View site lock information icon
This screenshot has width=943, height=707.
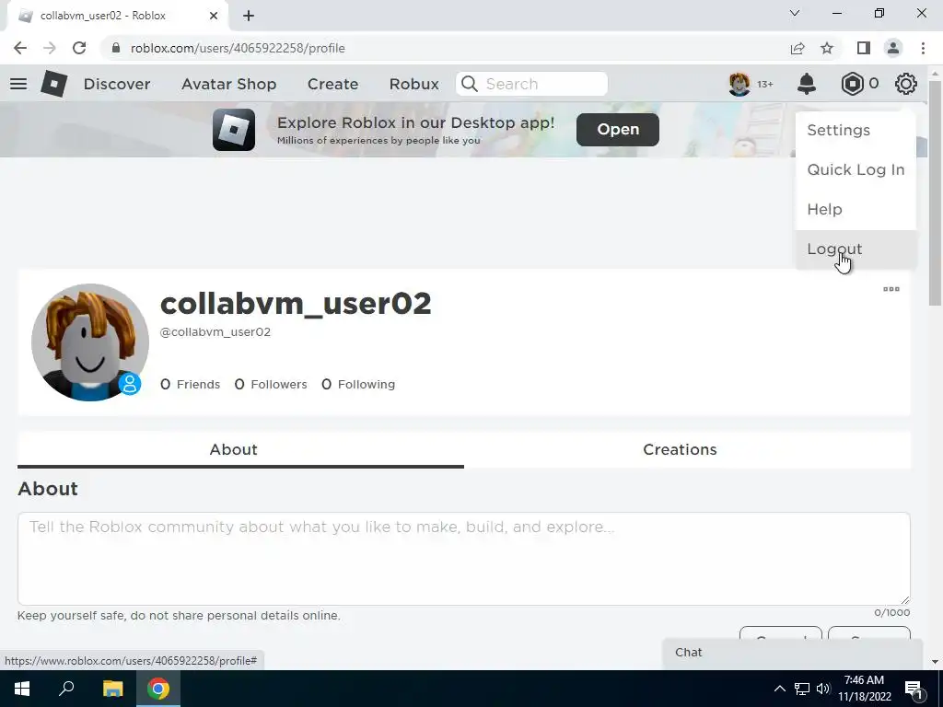117,48
